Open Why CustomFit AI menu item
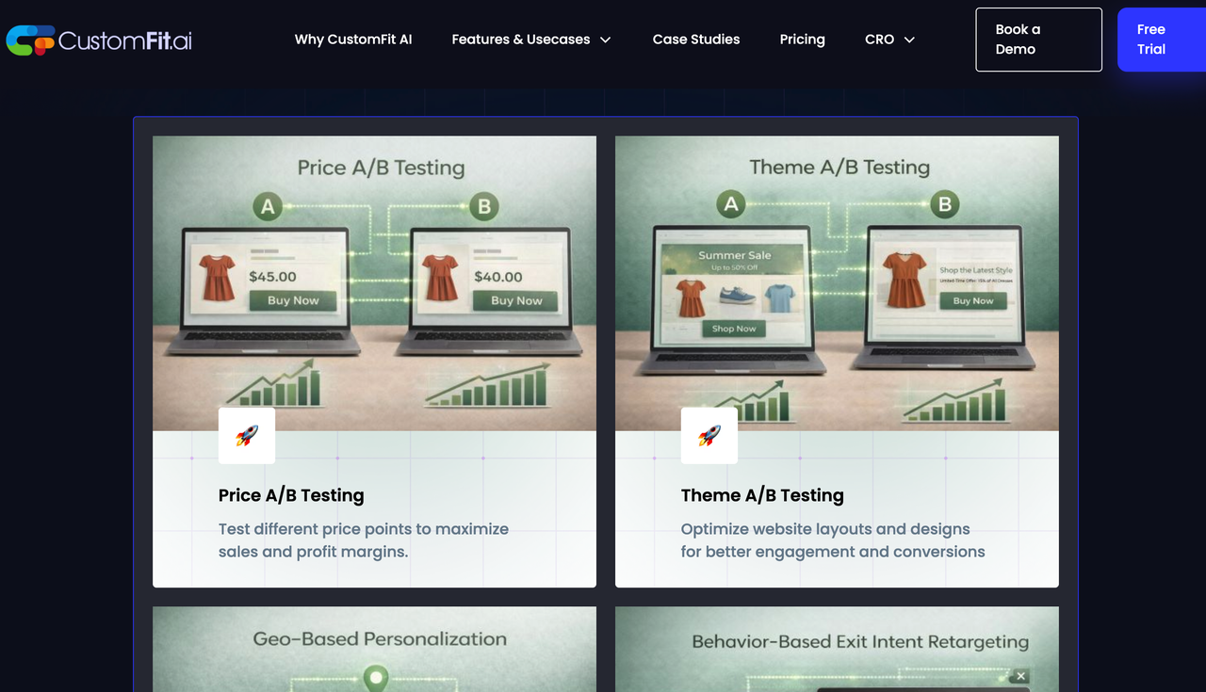The image size is (1206, 692). pyautogui.click(x=353, y=40)
